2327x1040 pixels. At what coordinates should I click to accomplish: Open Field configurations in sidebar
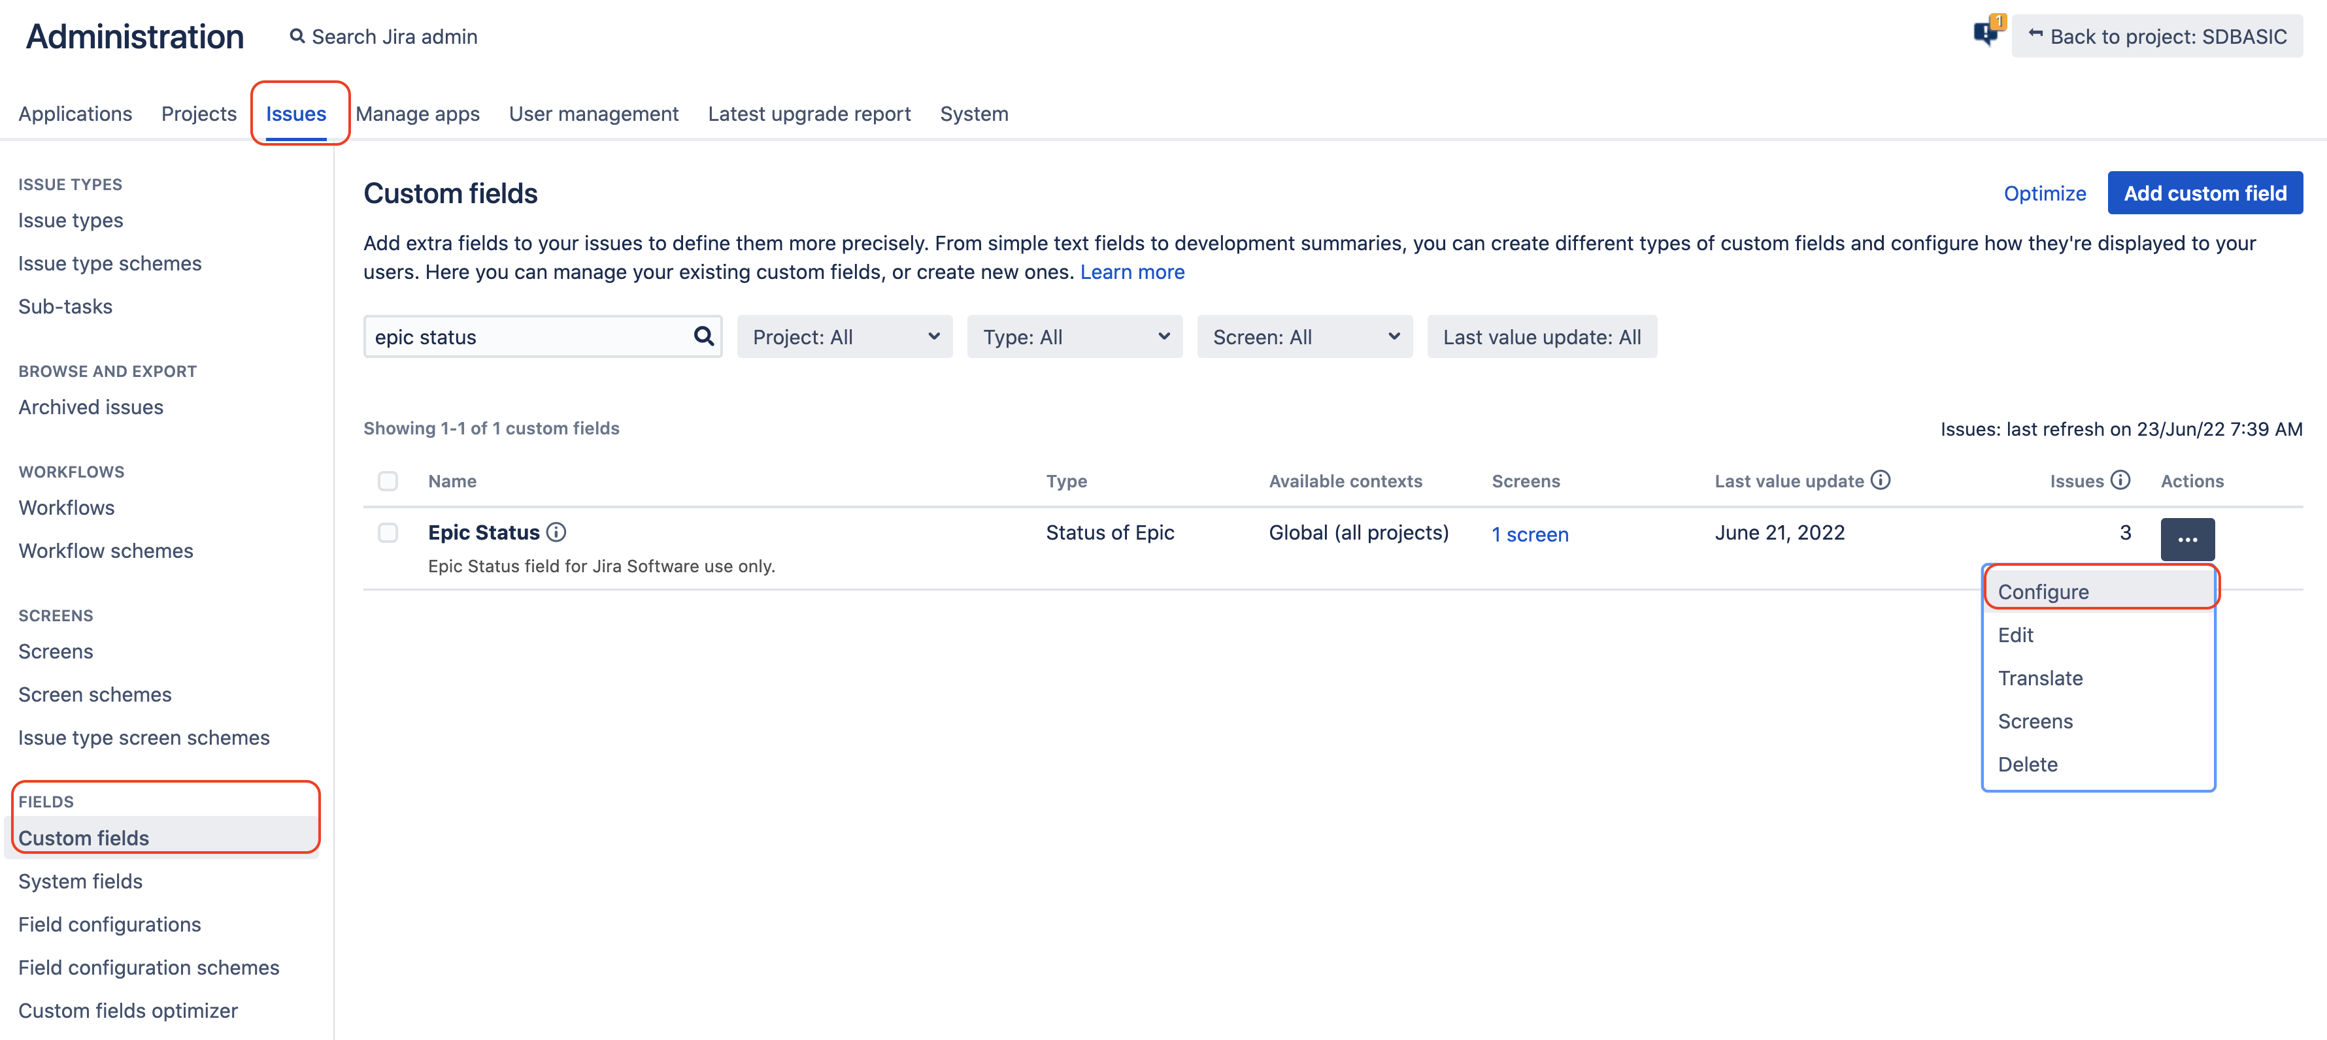click(109, 924)
